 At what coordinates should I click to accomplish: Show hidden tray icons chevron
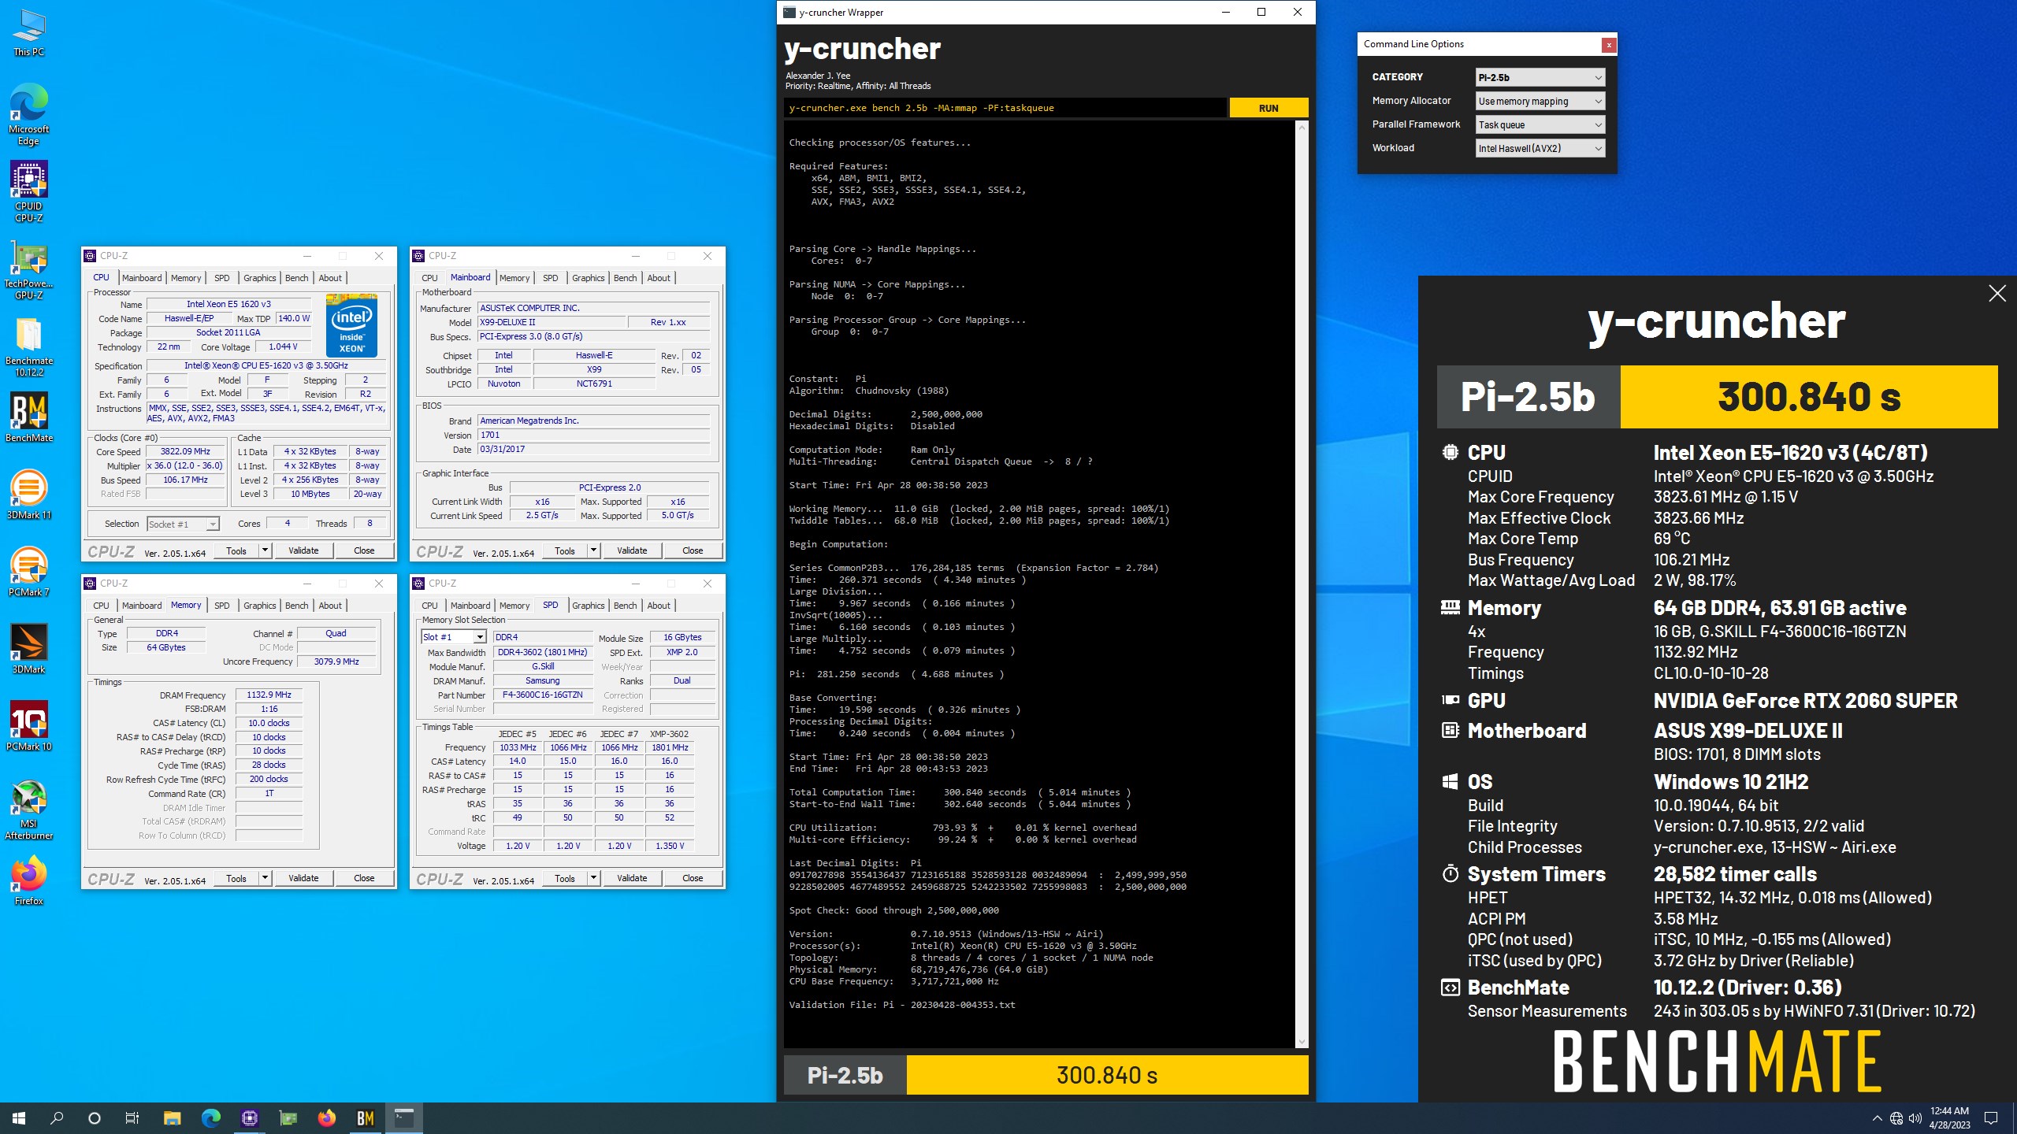tap(1878, 1118)
